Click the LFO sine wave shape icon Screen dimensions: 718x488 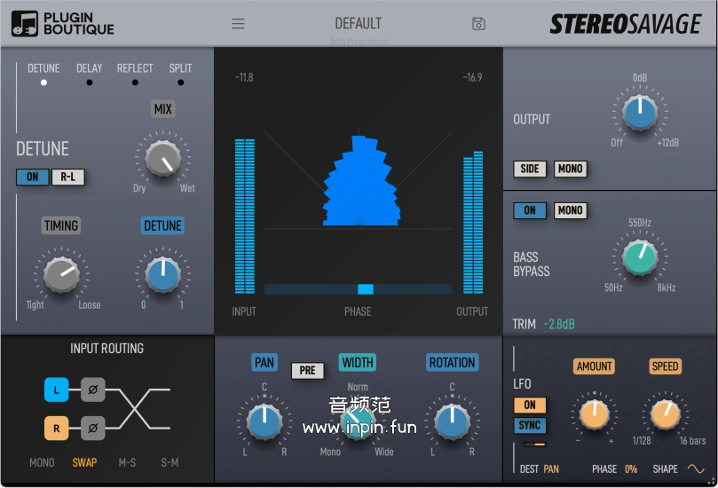(x=696, y=468)
